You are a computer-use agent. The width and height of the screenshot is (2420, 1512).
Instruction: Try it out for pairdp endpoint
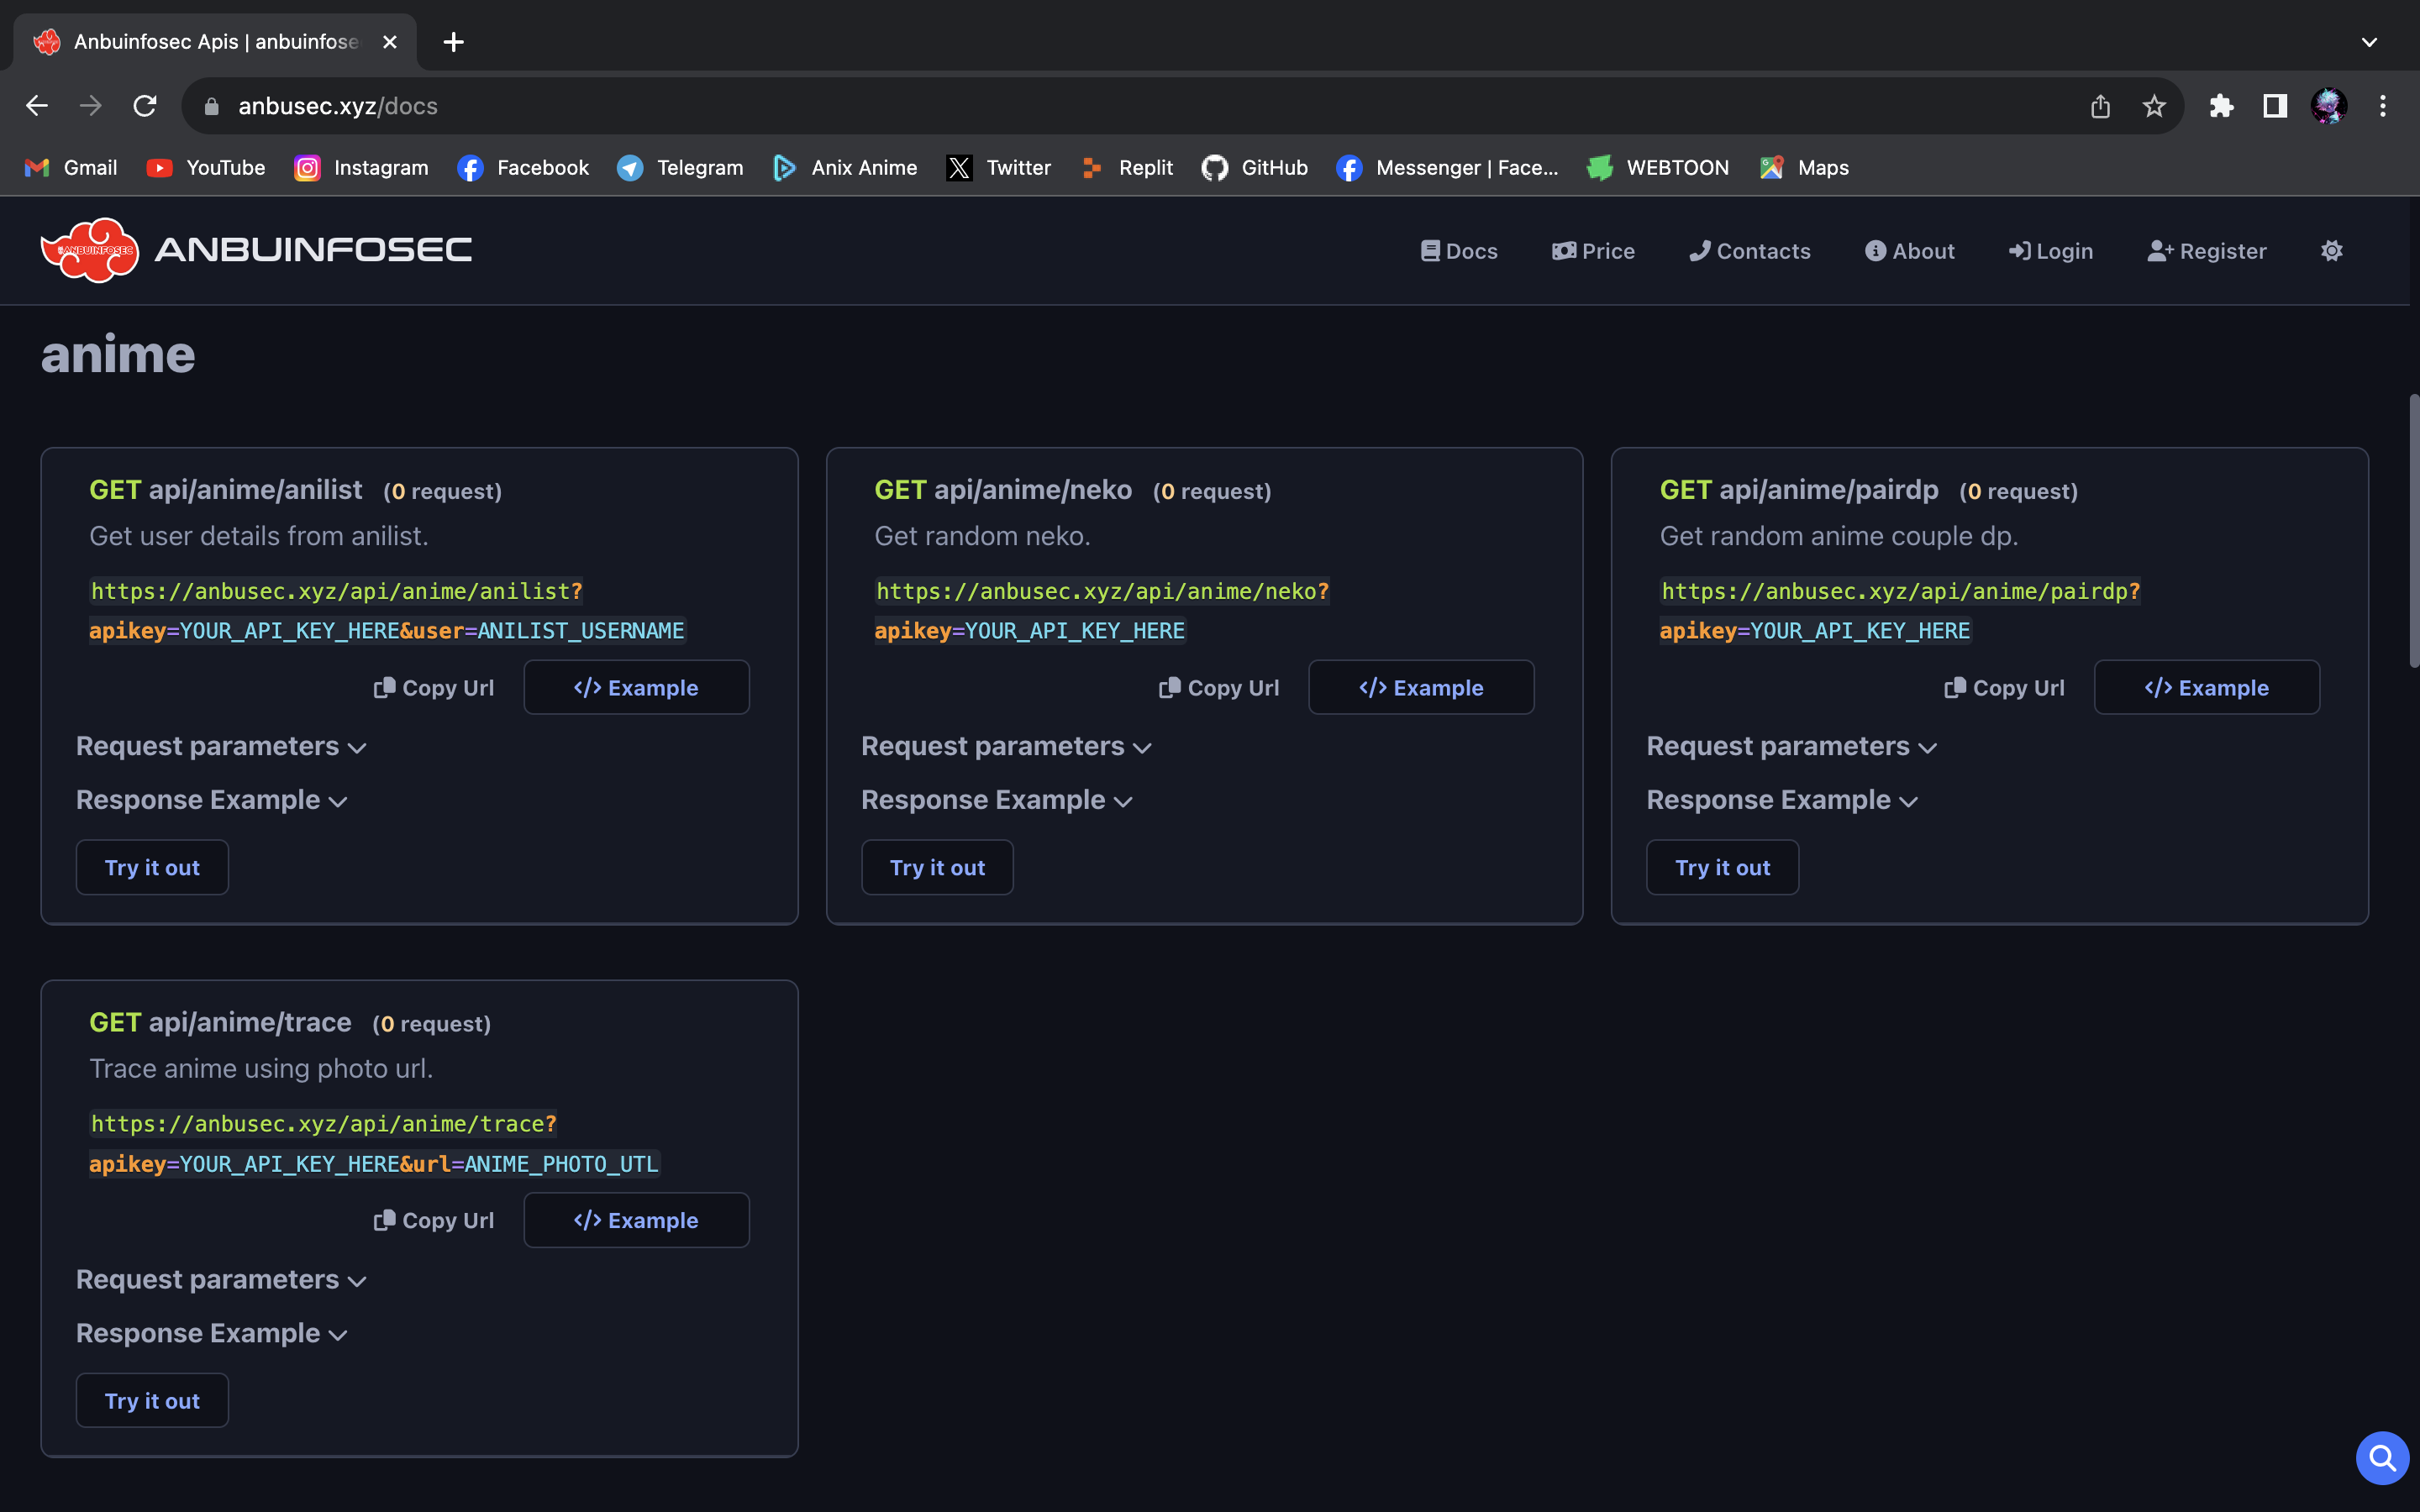(x=1722, y=867)
